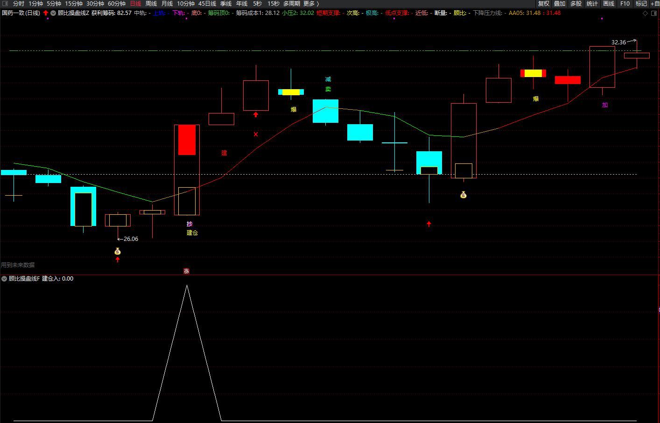
Task: Select the 30分钟 period tab
Action: pos(95,4)
